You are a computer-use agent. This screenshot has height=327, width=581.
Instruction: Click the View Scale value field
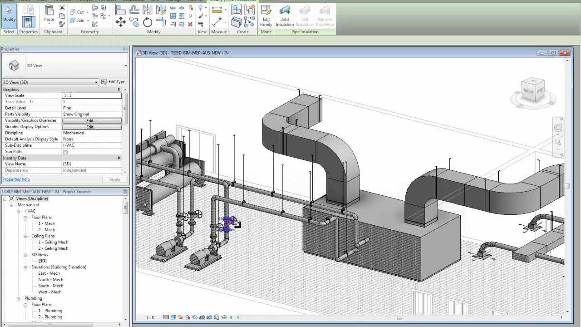[x=92, y=96]
